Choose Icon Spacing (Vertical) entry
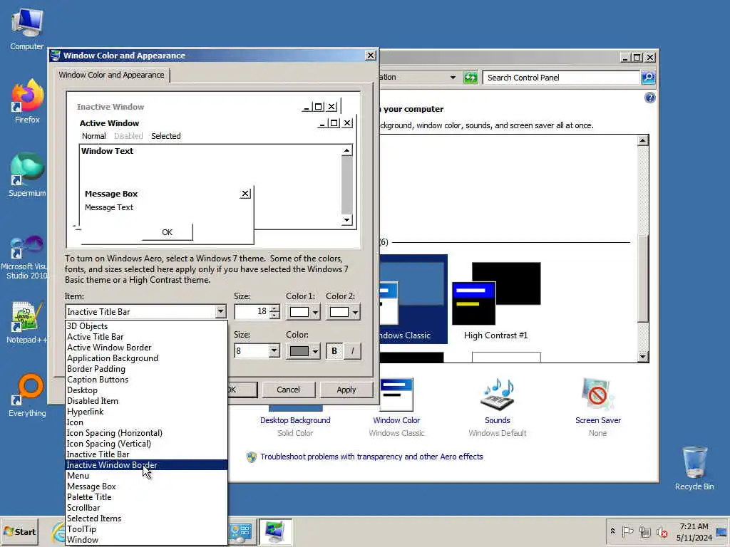 point(146,444)
